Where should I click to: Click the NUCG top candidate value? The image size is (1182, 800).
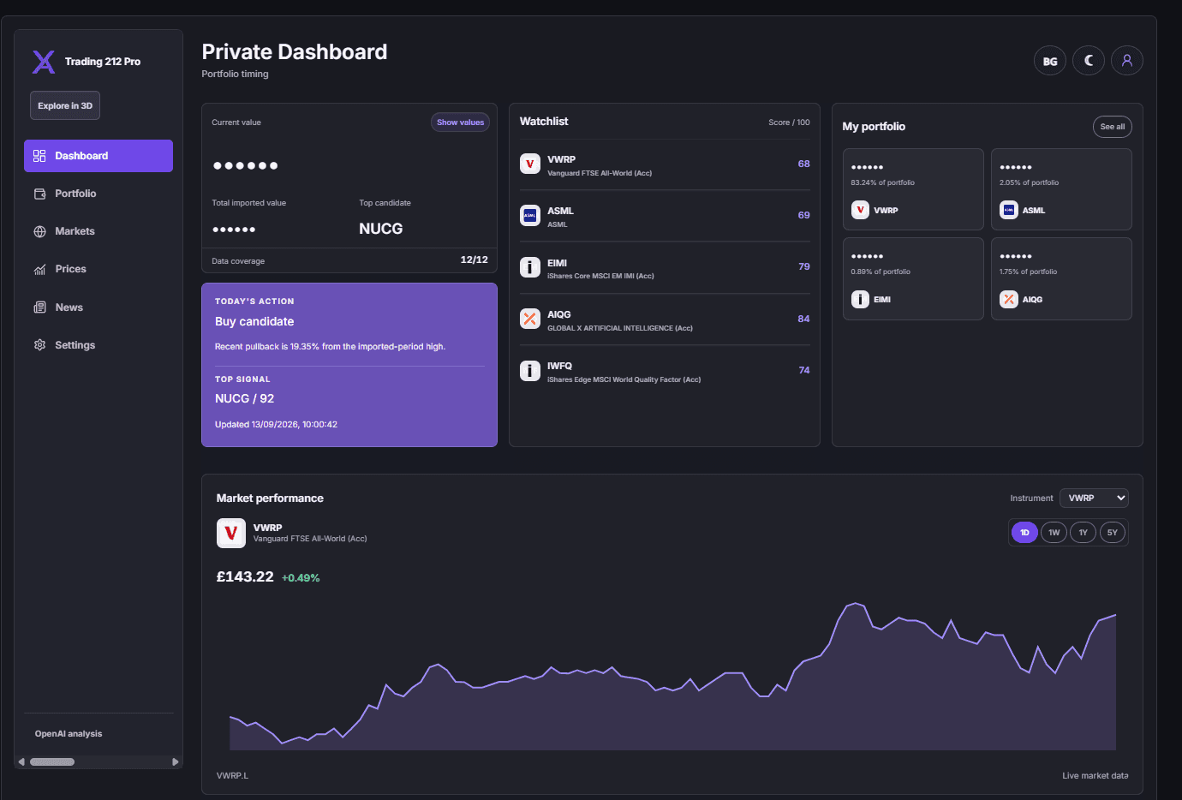coord(381,229)
